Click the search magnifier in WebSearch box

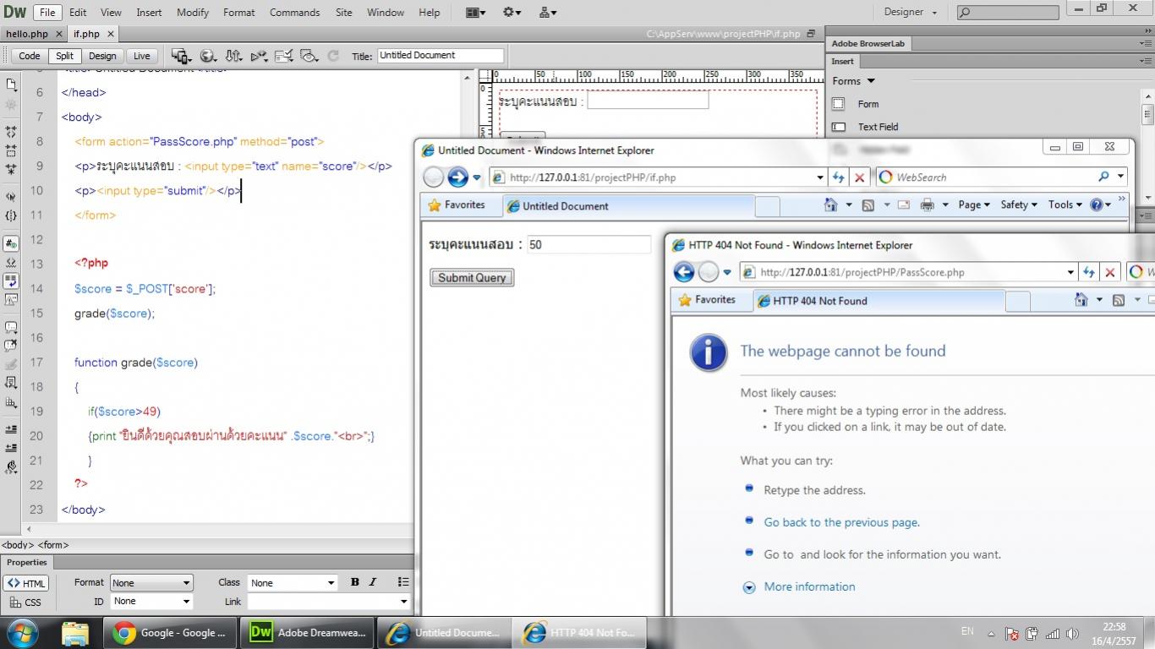pyautogui.click(x=1103, y=177)
